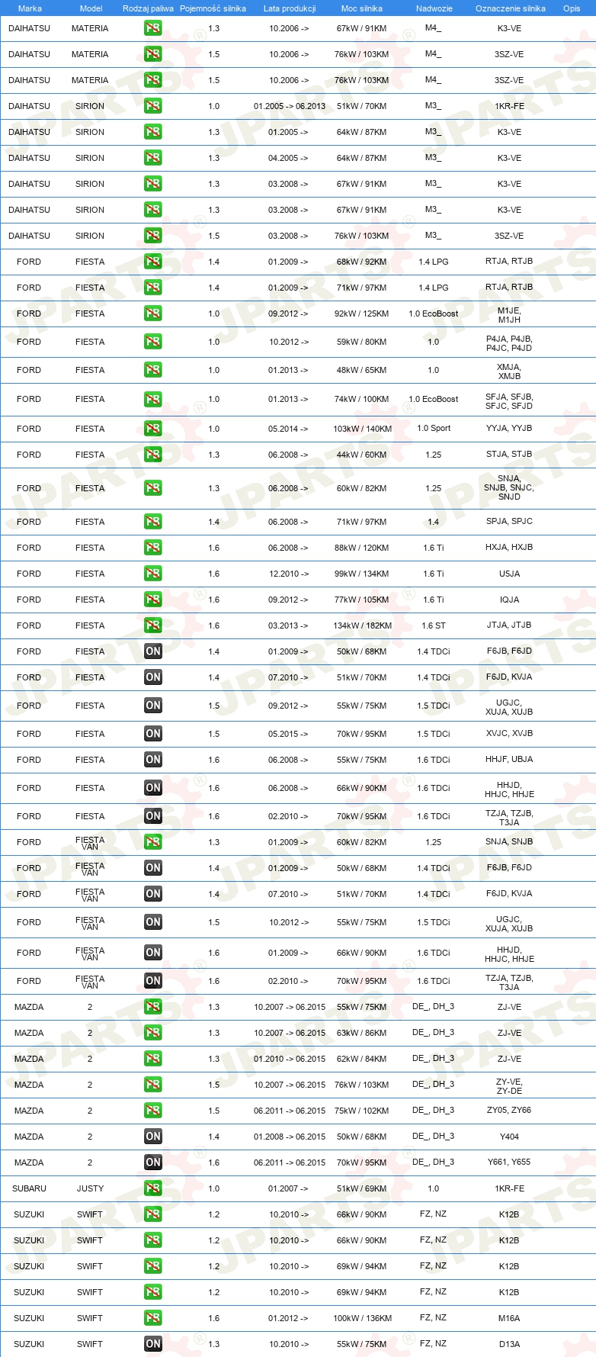Select the "103kW / 140KM" power cell
The width and height of the screenshot is (596, 1357).
coord(362,429)
